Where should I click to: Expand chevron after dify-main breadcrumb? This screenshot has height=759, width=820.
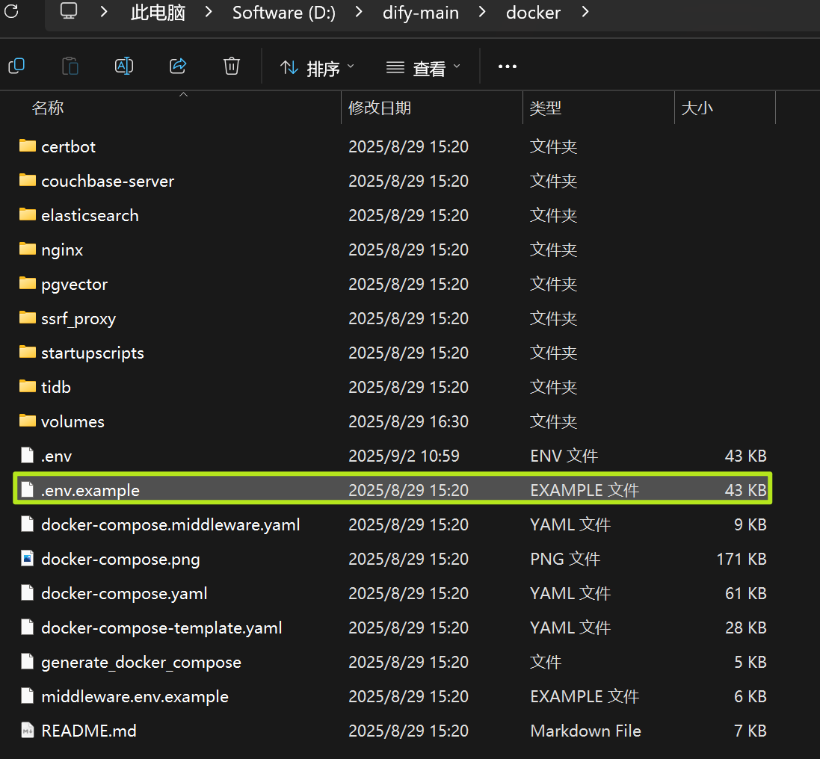[481, 11]
